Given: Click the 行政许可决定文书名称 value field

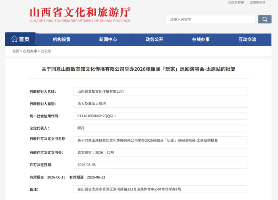Looking at the screenshot, I should (x=160, y=140).
